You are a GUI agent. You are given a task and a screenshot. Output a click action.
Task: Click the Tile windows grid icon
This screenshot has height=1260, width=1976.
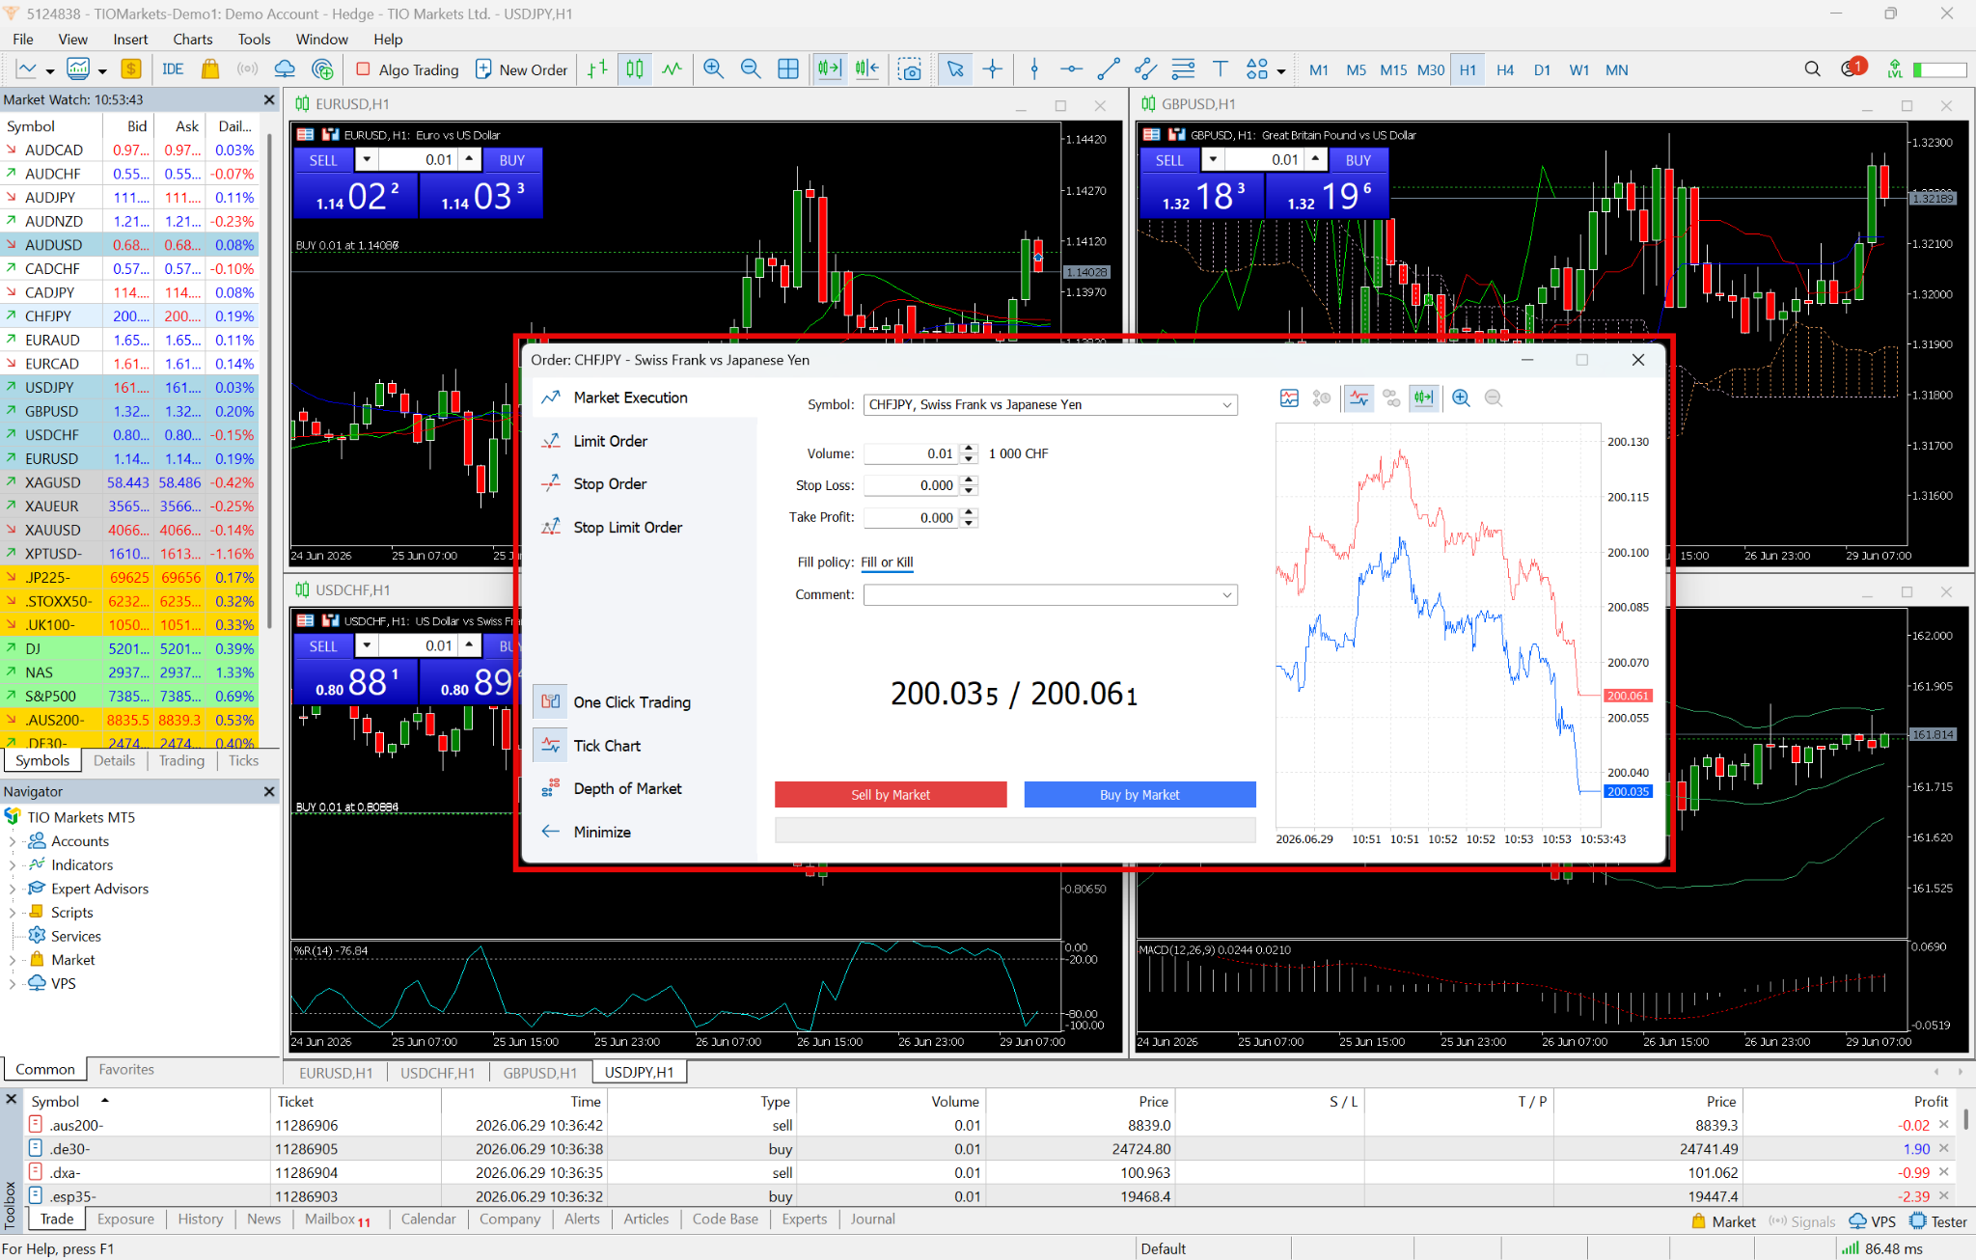pyautogui.click(x=788, y=69)
